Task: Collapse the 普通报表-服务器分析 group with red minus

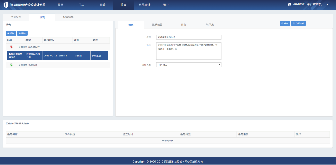Action: [x=11, y=47]
